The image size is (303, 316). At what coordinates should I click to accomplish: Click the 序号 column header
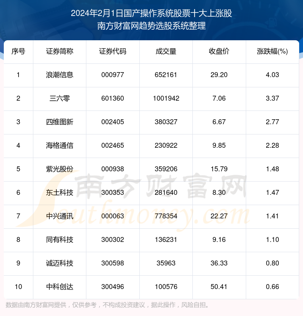[x=18, y=51]
